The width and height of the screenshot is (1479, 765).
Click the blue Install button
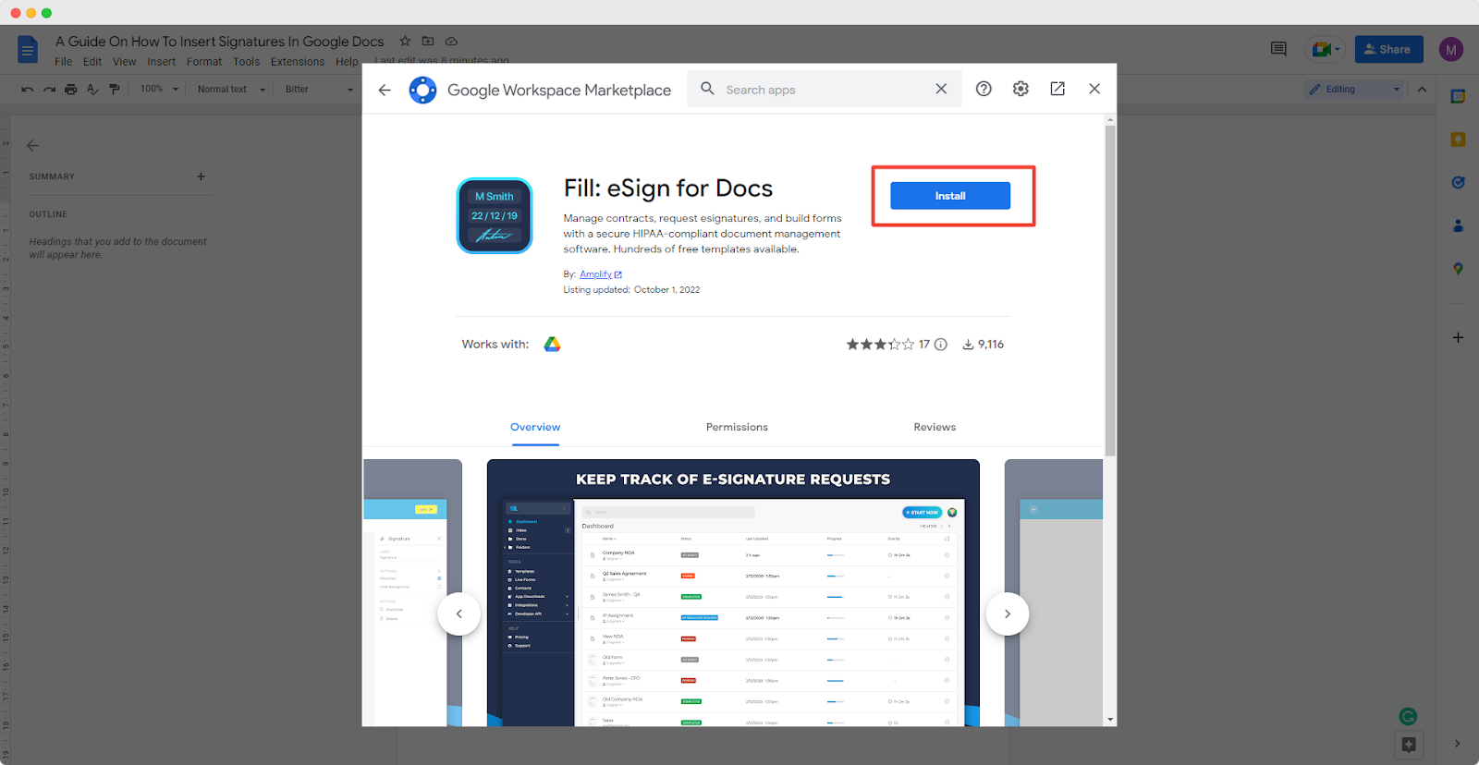(949, 196)
